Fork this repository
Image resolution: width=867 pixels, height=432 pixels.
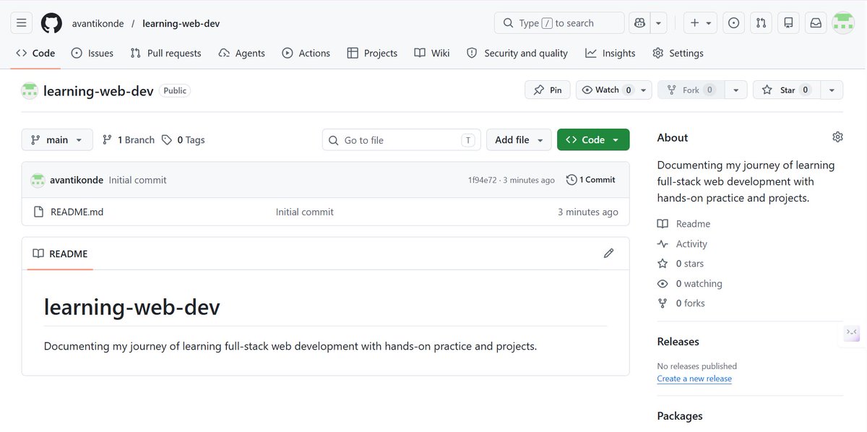pyautogui.click(x=691, y=90)
